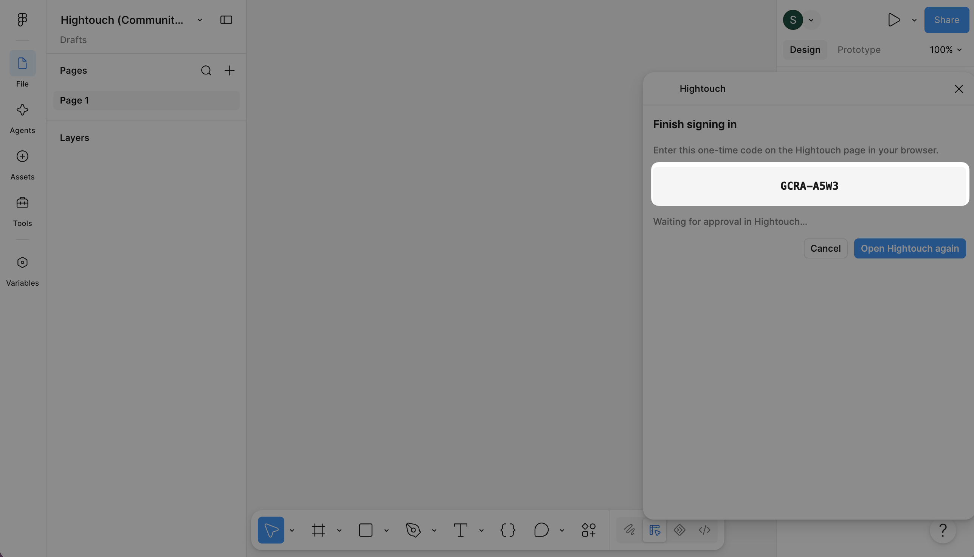Expand the user avatar menu chevron
This screenshot has width=974, height=557.
coord(811,20)
